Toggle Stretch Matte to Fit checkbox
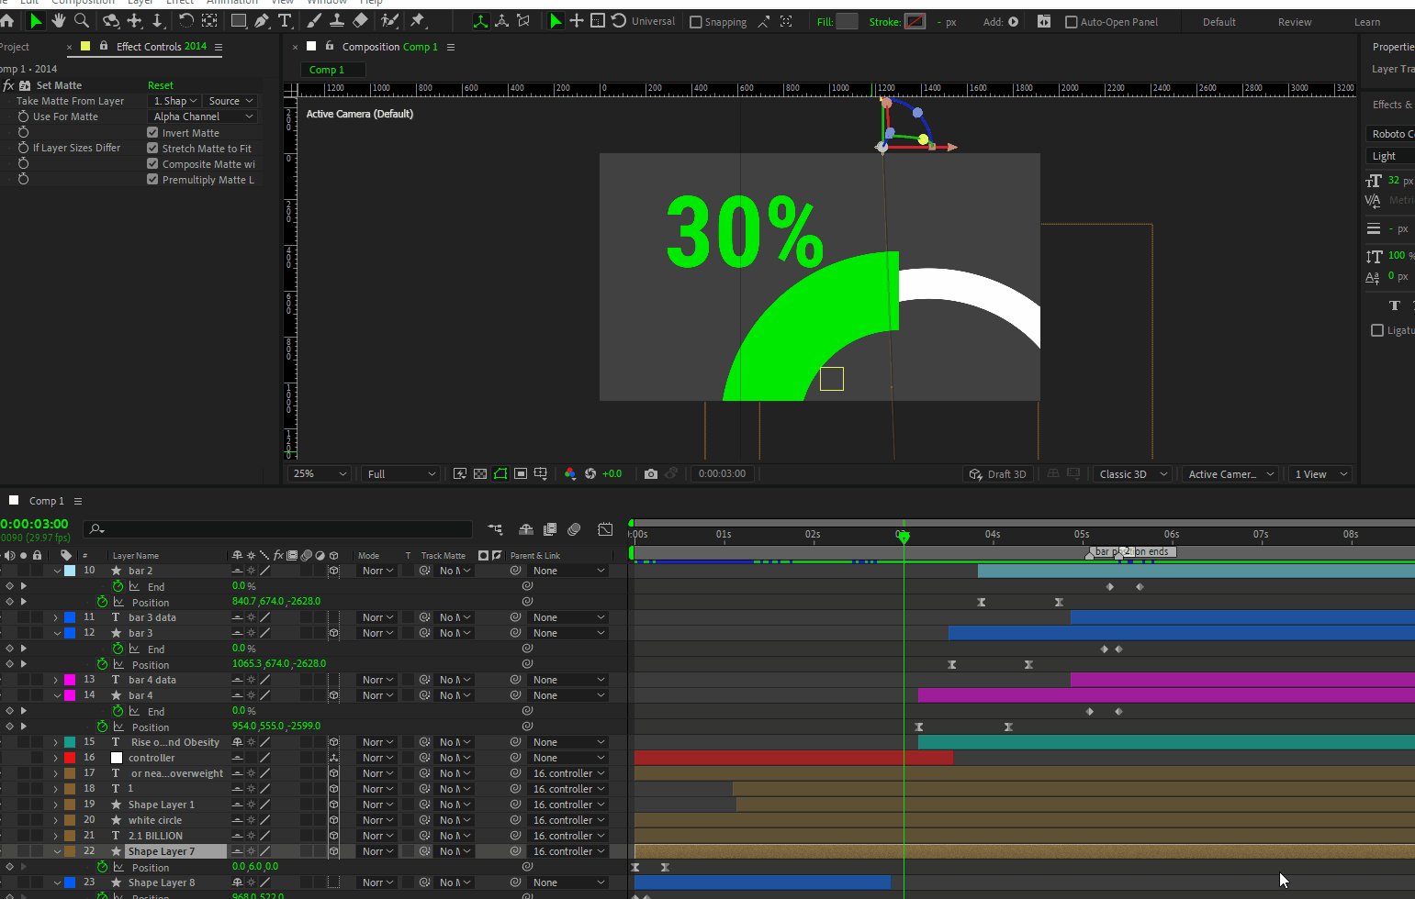This screenshot has height=899, width=1415. click(x=152, y=148)
